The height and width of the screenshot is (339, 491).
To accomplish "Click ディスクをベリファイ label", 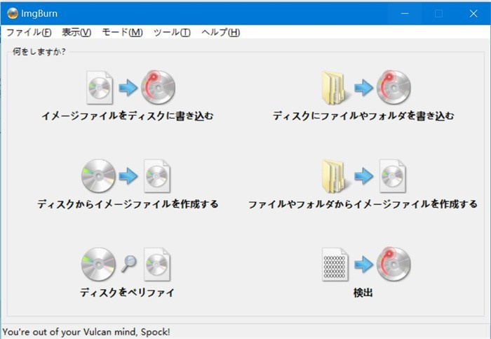I will point(127,293).
